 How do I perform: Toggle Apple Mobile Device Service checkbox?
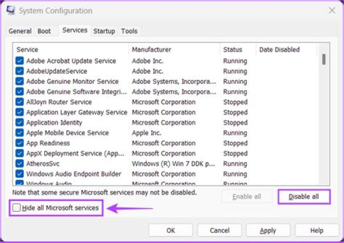(x=20, y=133)
